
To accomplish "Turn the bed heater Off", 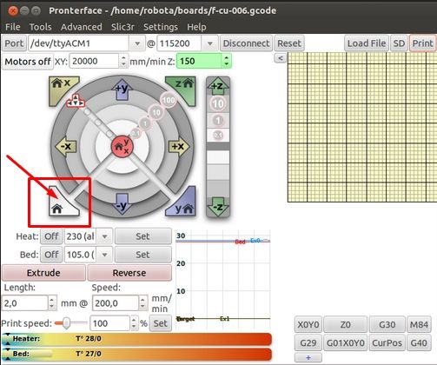I will click(51, 255).
